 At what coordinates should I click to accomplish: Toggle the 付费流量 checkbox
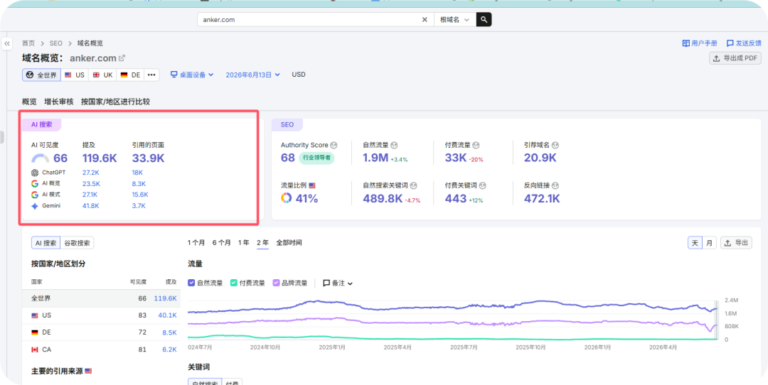[234, 283]
